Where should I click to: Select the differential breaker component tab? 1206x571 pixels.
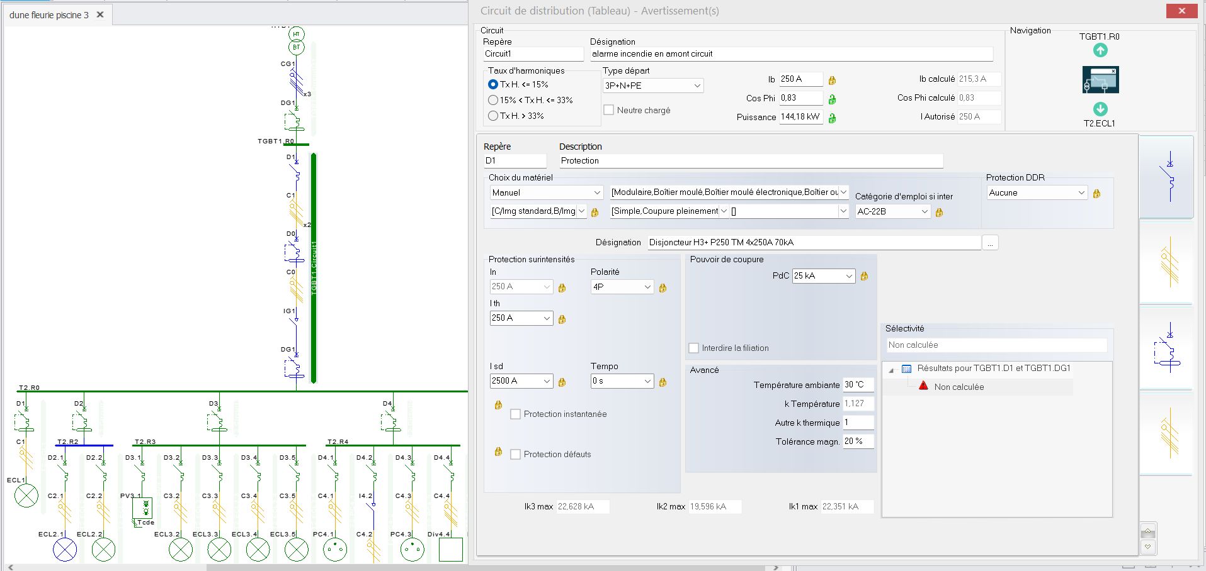point(1166,348)
